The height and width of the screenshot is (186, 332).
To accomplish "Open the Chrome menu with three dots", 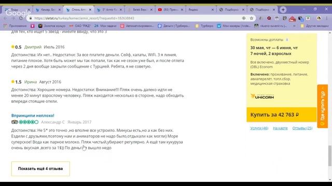I will pyautogui.click(x=327, y=19).
